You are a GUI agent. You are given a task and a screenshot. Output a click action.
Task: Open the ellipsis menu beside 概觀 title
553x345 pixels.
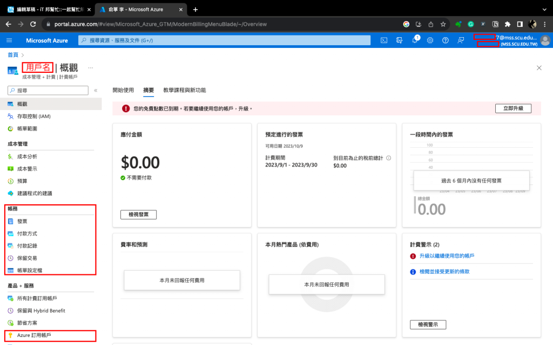(91, 67)
